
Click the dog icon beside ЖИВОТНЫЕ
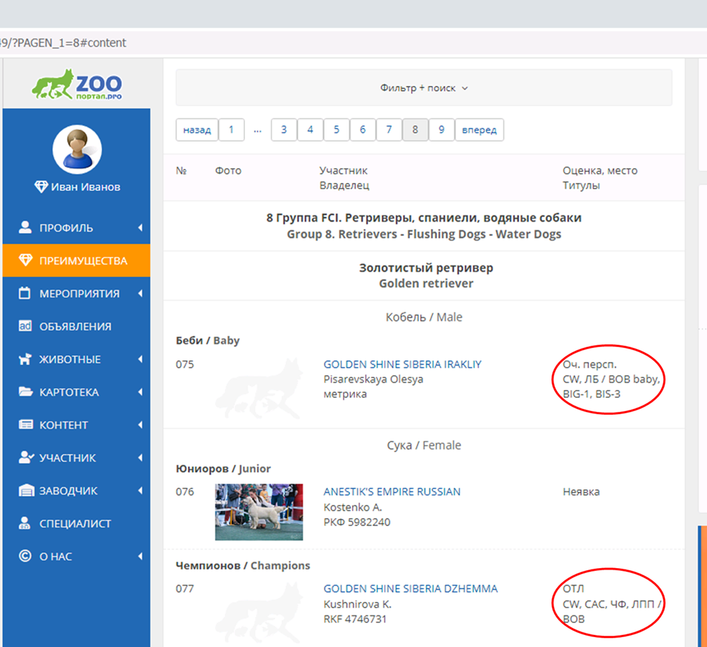point(25,359)
